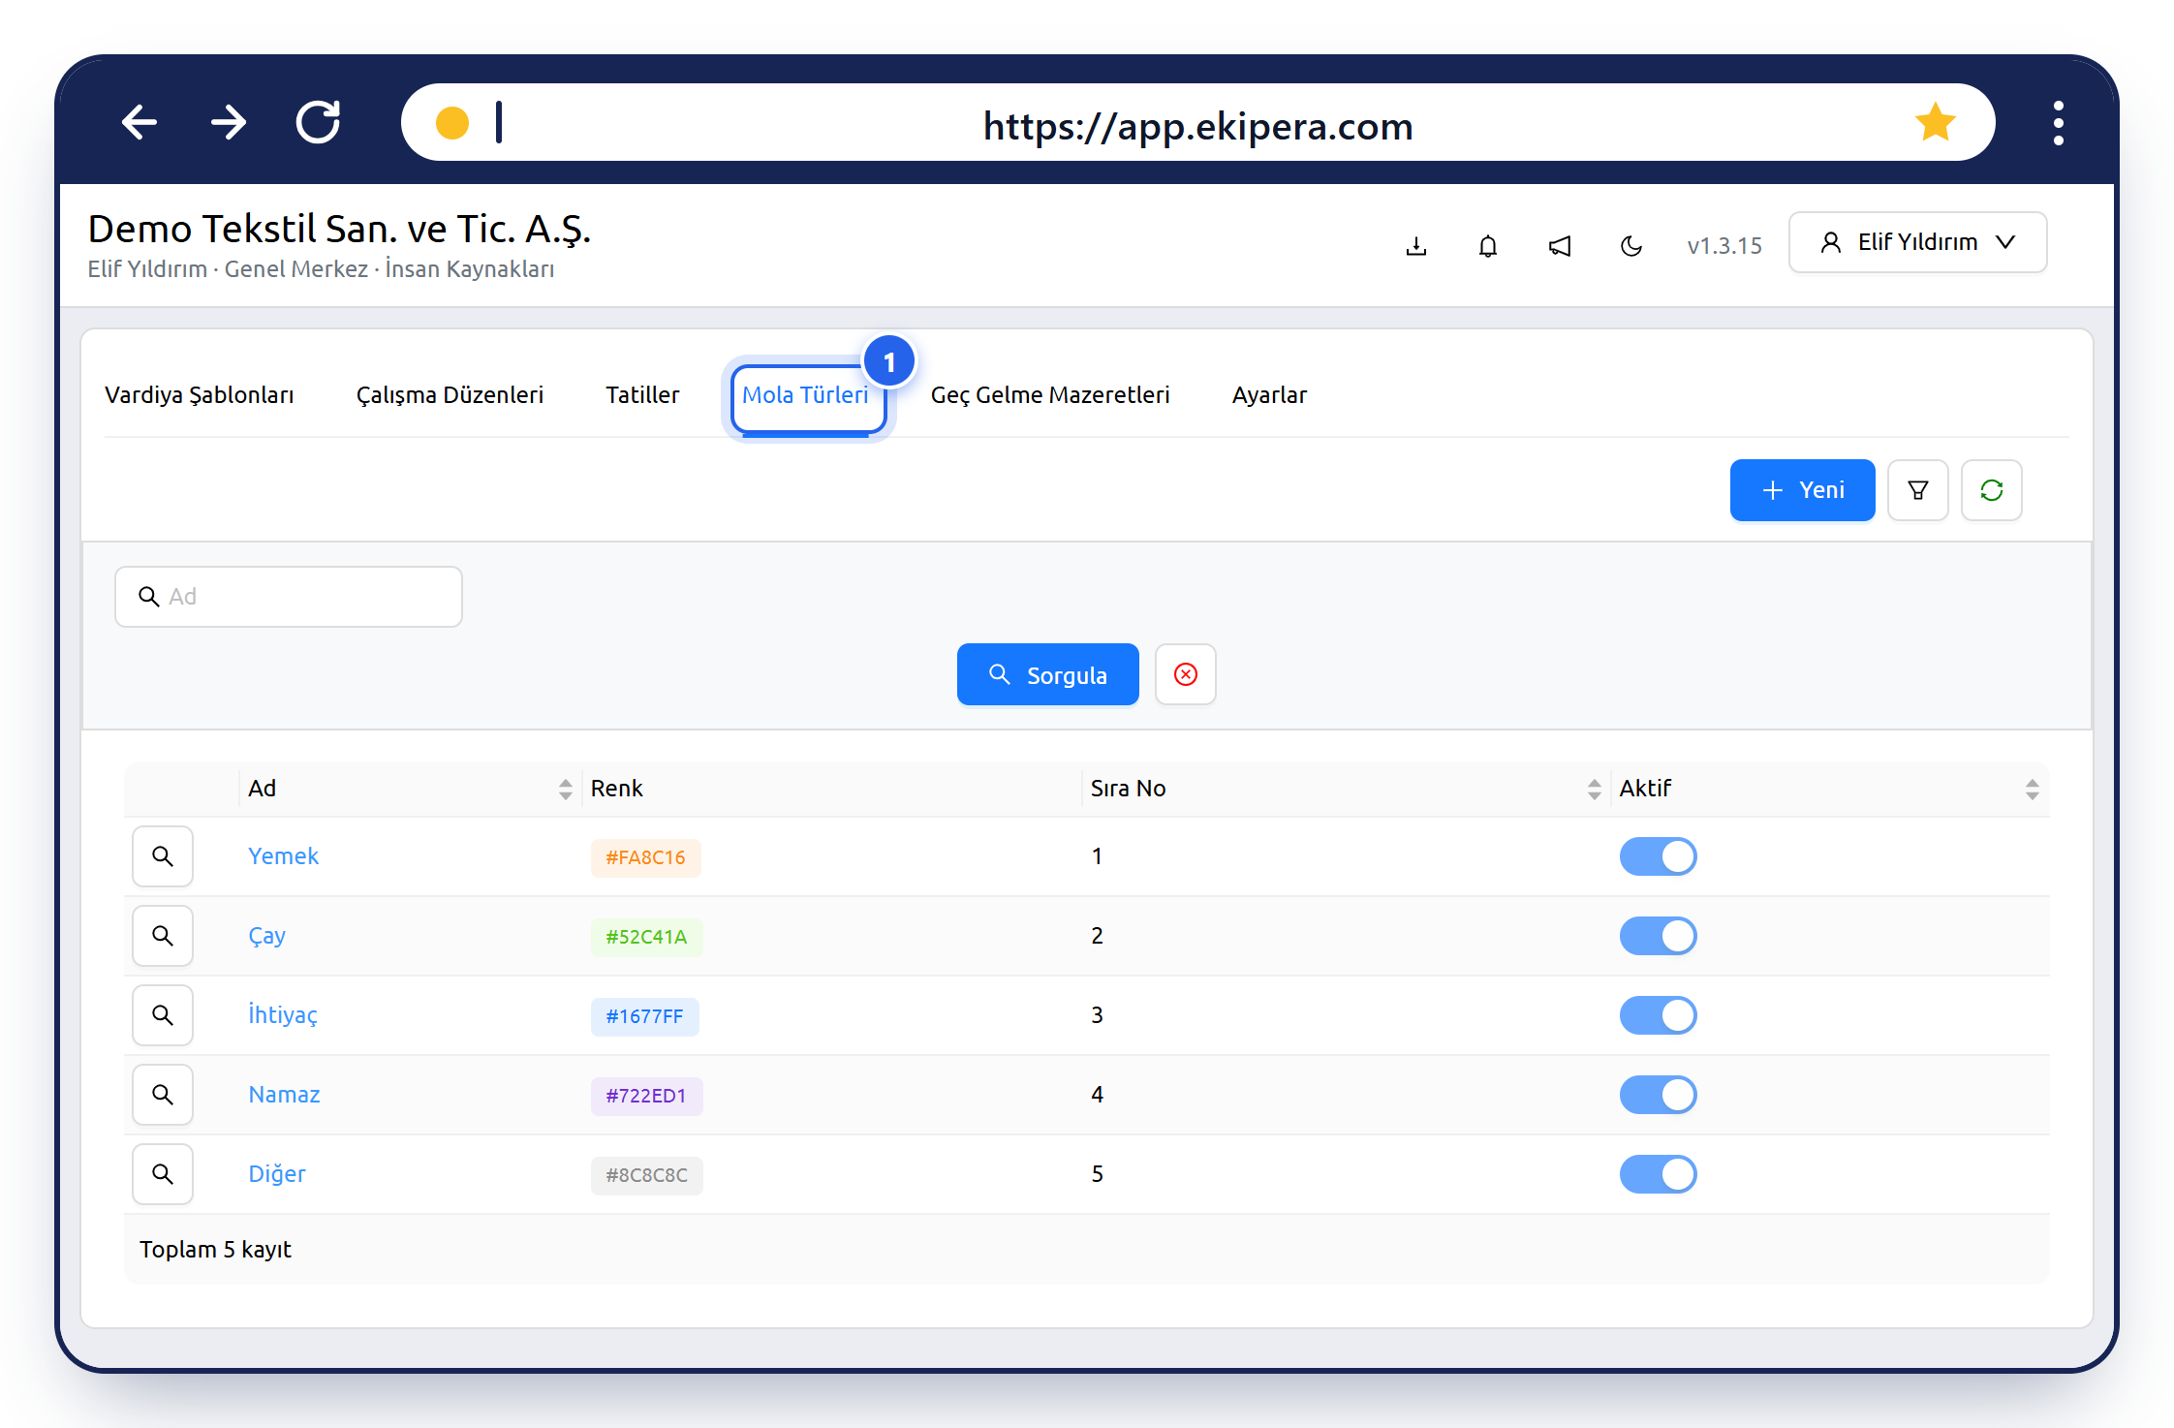Refresh the list with green reload icon
This screenshot has width=2174, height=1428.
1991,490
